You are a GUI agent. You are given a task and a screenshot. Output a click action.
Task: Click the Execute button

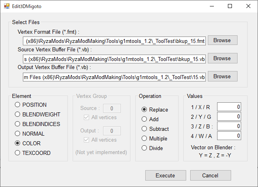tap(166, 175)
